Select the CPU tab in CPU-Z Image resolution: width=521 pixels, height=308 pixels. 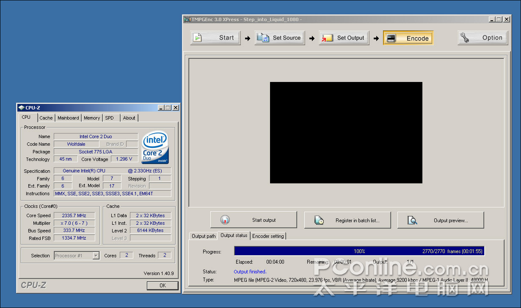26,117
